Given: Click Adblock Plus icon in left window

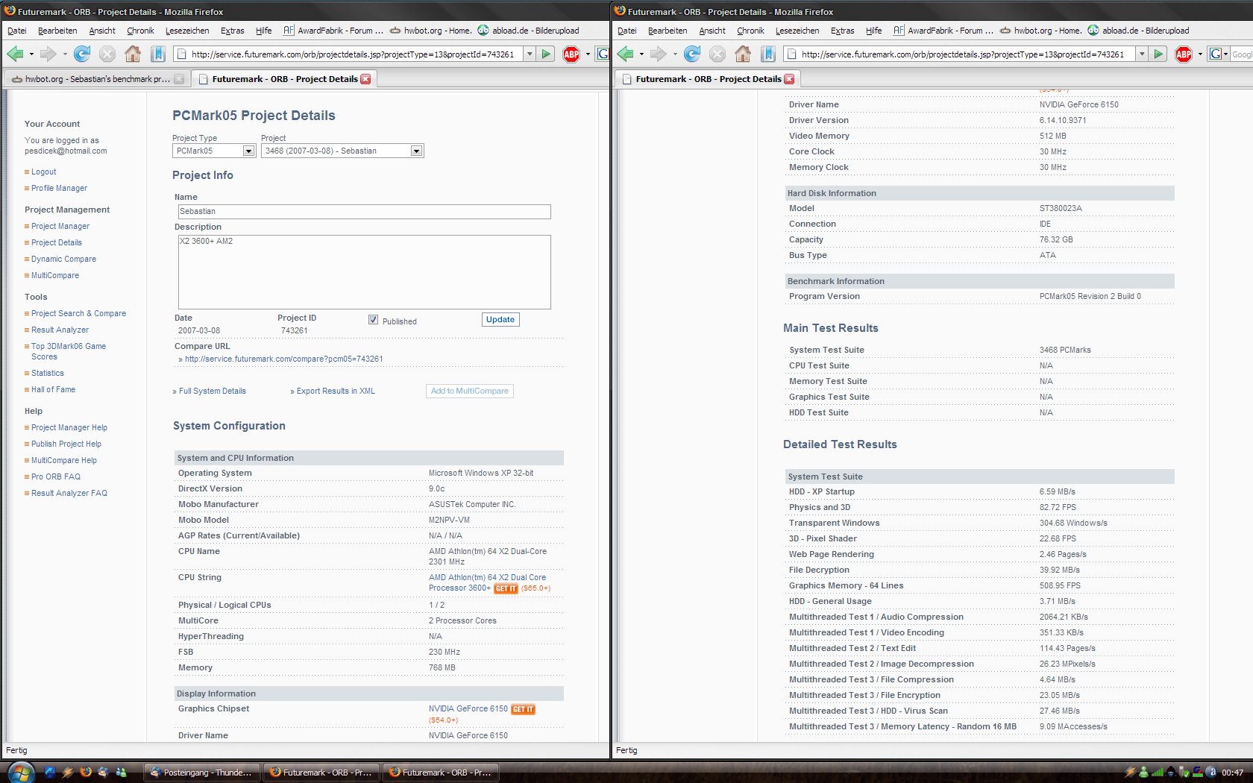Looking at the screenshot, I should point(571,54).
